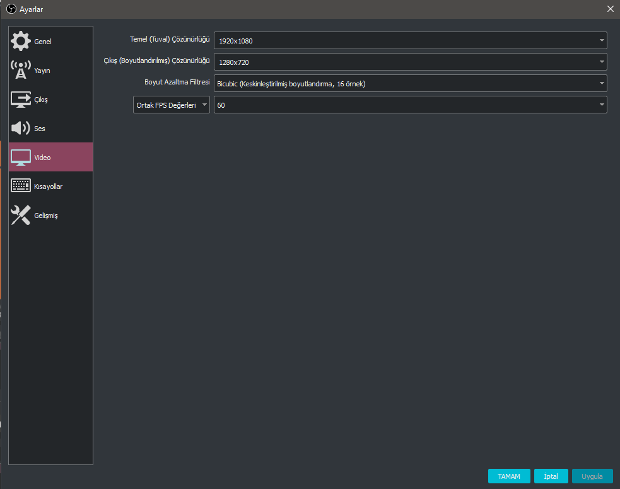Click the Gelişmiş tools icon
The height and width of the screenshot is (489, 620).
[x=21, y=216]
